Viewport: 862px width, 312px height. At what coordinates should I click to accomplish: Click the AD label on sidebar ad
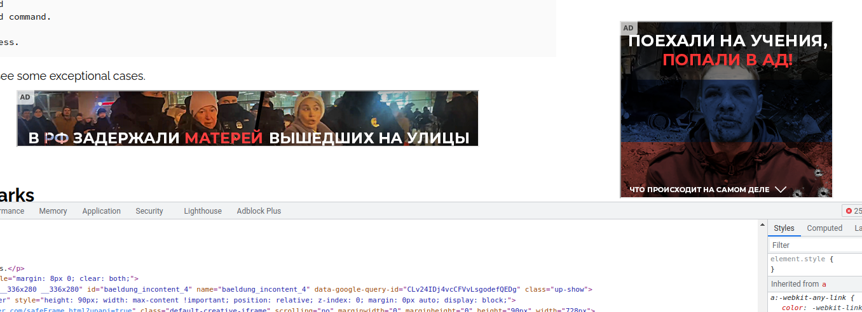pyautogui.click(x=628, y=28)
